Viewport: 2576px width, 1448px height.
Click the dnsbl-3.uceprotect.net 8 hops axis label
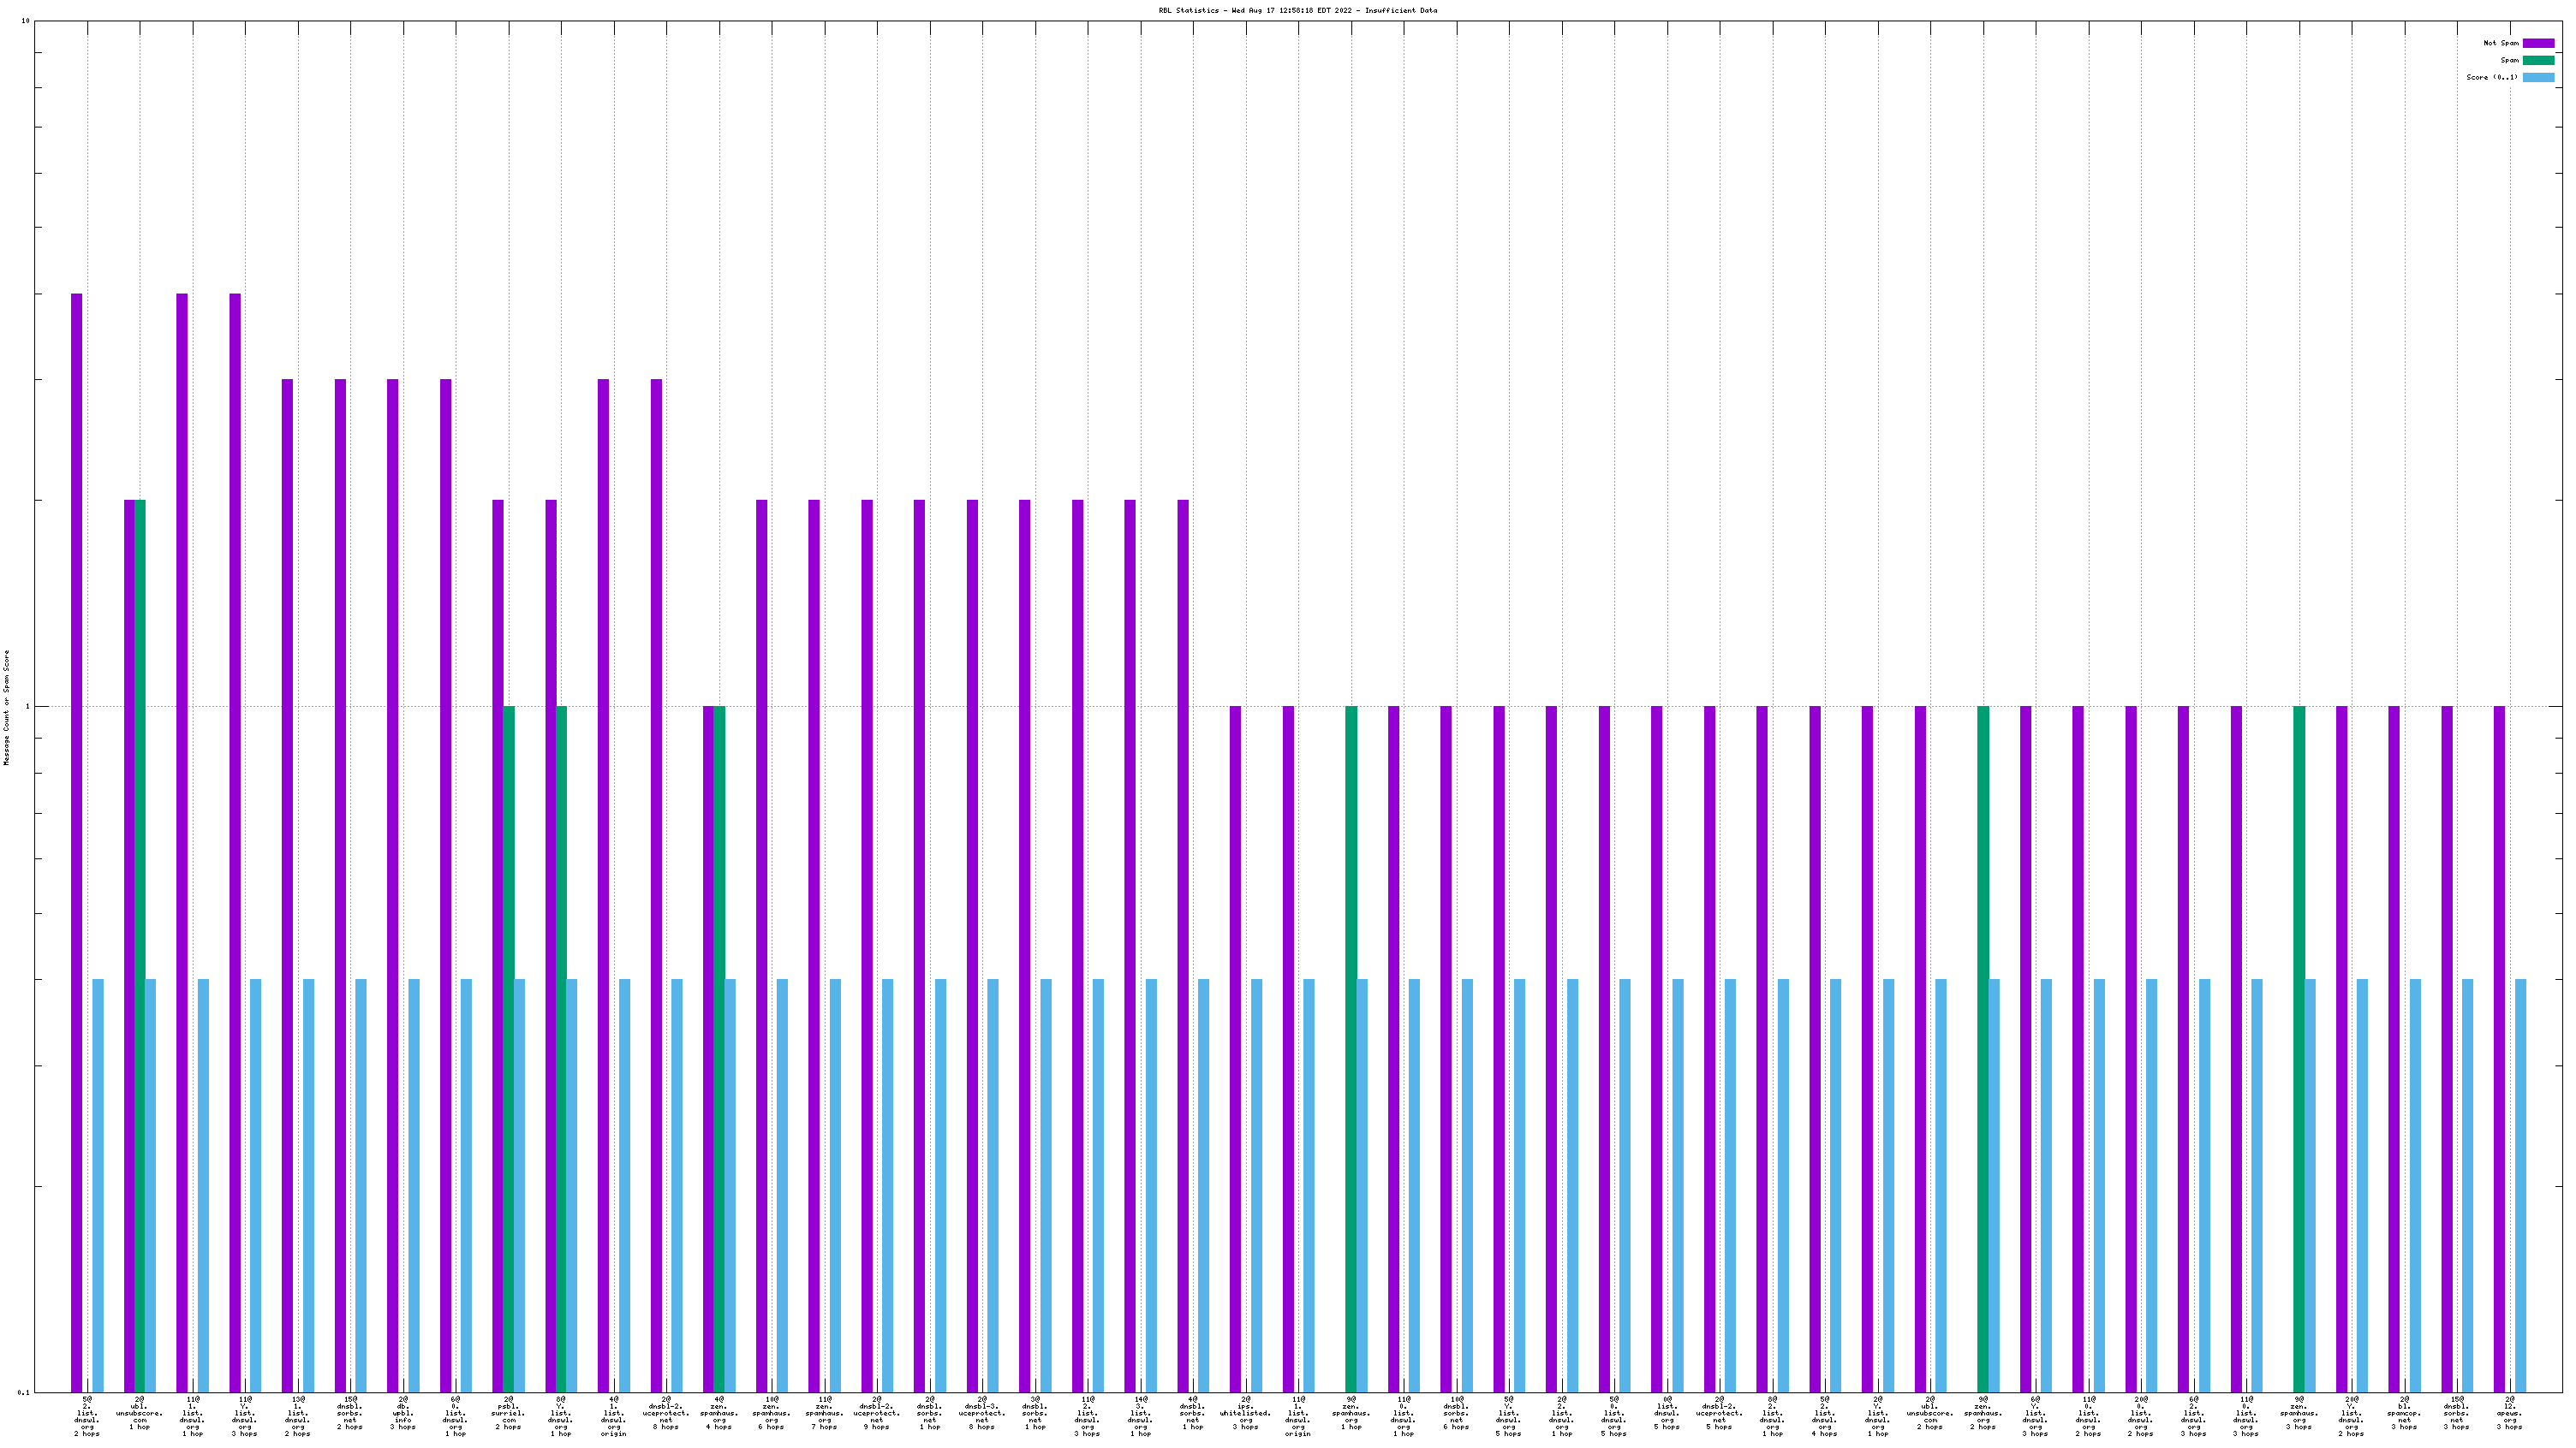[x=982, y=1412]
